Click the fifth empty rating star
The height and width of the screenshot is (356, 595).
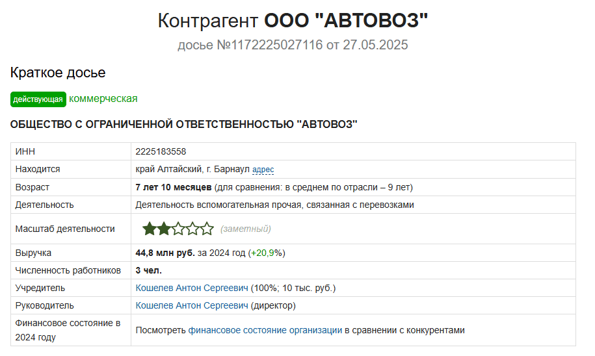[x=207, y=229]
